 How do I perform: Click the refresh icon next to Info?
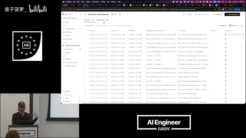tap(120, 15)
